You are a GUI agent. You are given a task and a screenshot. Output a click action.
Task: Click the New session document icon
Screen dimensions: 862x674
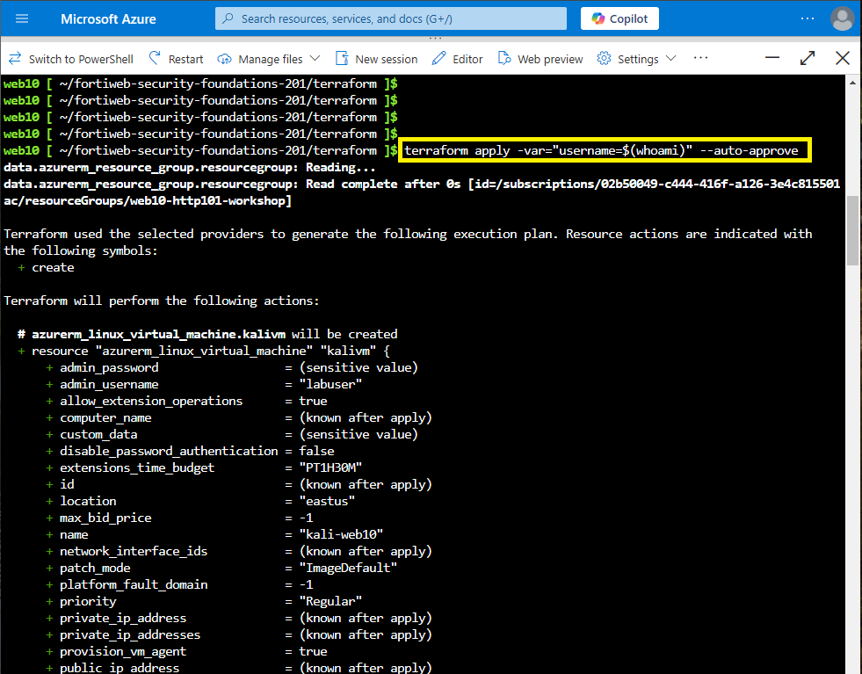tap(342, 58)
